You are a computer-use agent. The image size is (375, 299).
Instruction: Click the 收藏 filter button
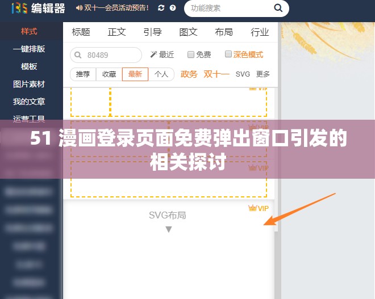click(109, 74)
